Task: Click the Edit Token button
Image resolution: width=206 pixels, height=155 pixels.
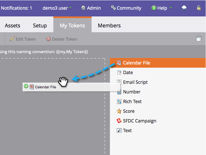Action: pyautogui.click(x=23, y=39)
